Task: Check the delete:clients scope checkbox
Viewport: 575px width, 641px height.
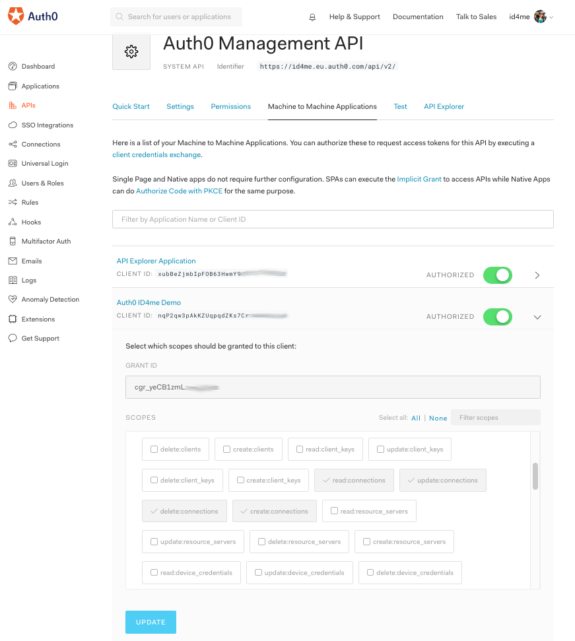Action: click(x=154, y=450)
